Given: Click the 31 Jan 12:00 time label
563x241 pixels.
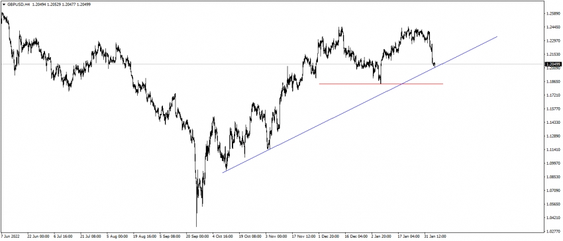Looking at the screenshot, I should coord(435,236).
